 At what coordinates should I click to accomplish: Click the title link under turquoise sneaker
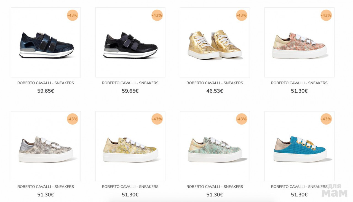[x=299, y=187]
